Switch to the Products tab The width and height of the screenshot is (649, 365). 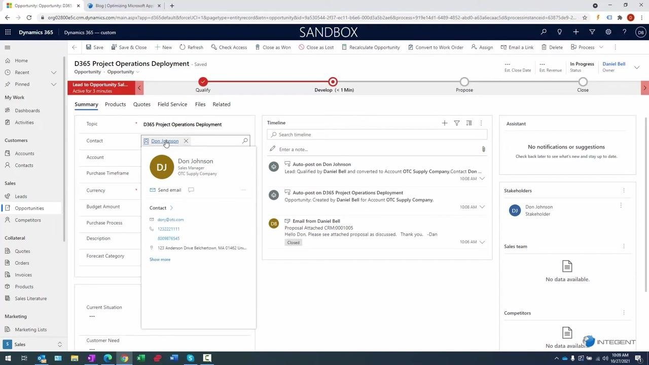(115, 104)
